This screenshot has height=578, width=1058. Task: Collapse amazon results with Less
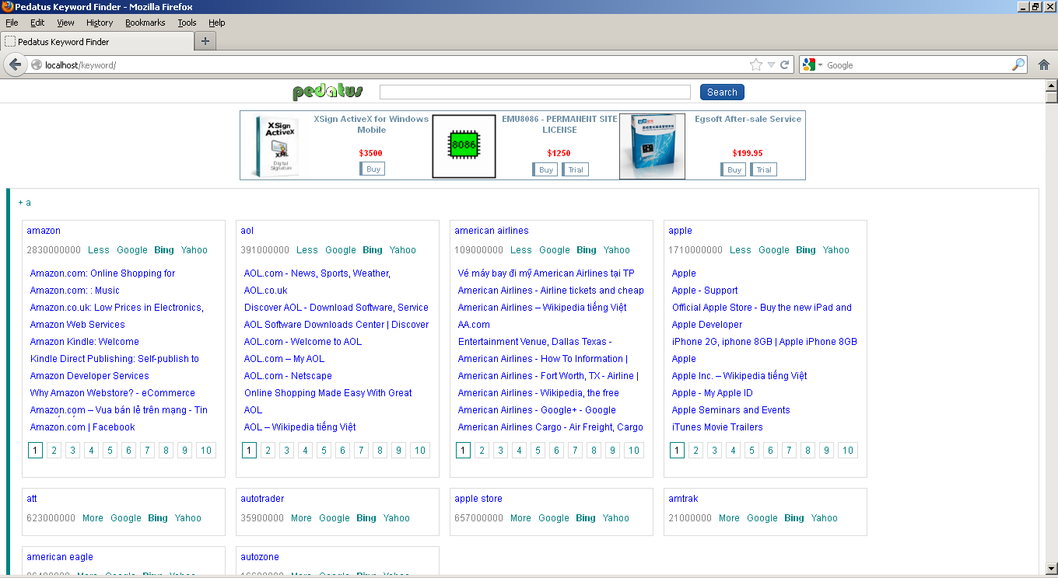tap(99, 250)
